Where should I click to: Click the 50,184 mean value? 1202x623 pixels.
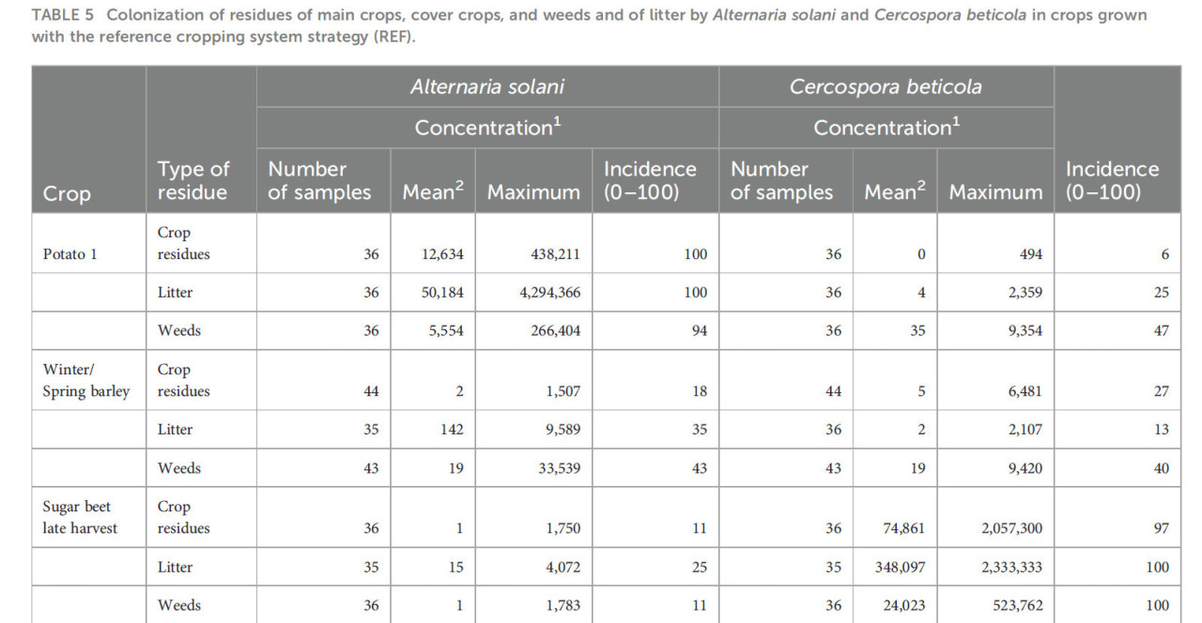click(x=442, y=293)
